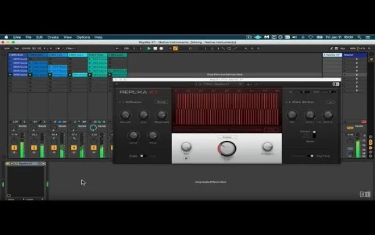Click the Amount knob in Diffusion section
The width and height of the screenshot is (375, 235).
(x=126, y=115)
